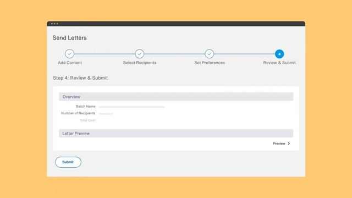The image size is (352, 198).
Task: Select the Review & Submit step label
Action: point(279,63)
